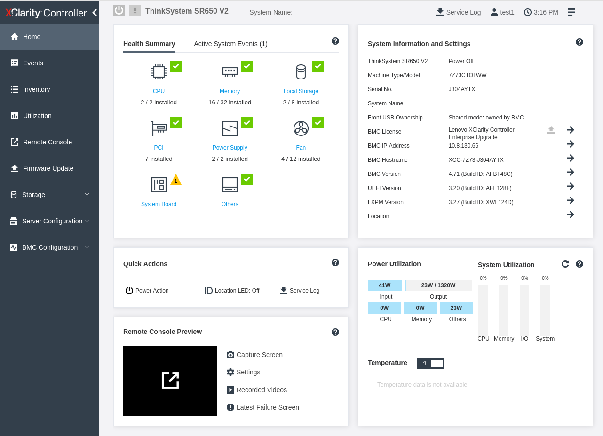
Task: Click the Others component icon
Action: coord(230,185)
